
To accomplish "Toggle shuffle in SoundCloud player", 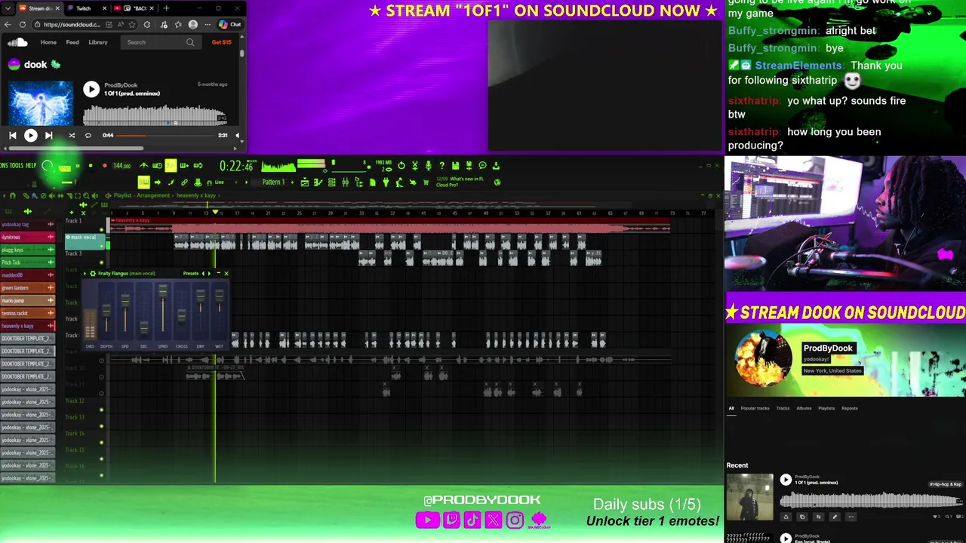I will coord(72,136).
